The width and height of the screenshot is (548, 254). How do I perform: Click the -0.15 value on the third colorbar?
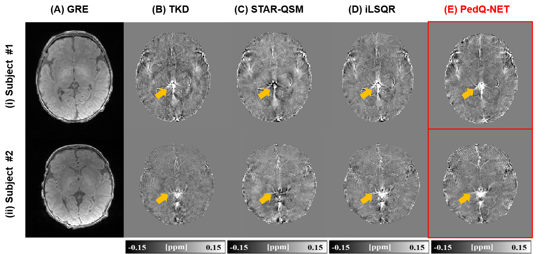coord(340,247)
